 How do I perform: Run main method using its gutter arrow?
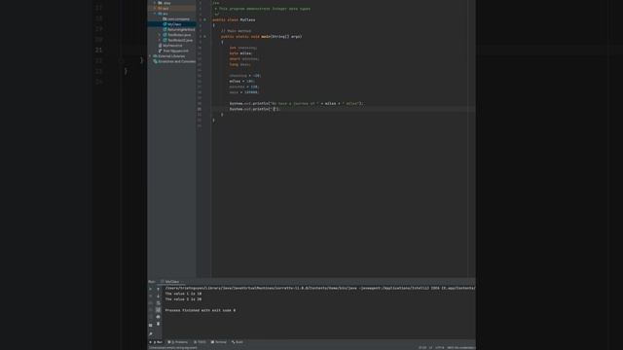point(205,37)
